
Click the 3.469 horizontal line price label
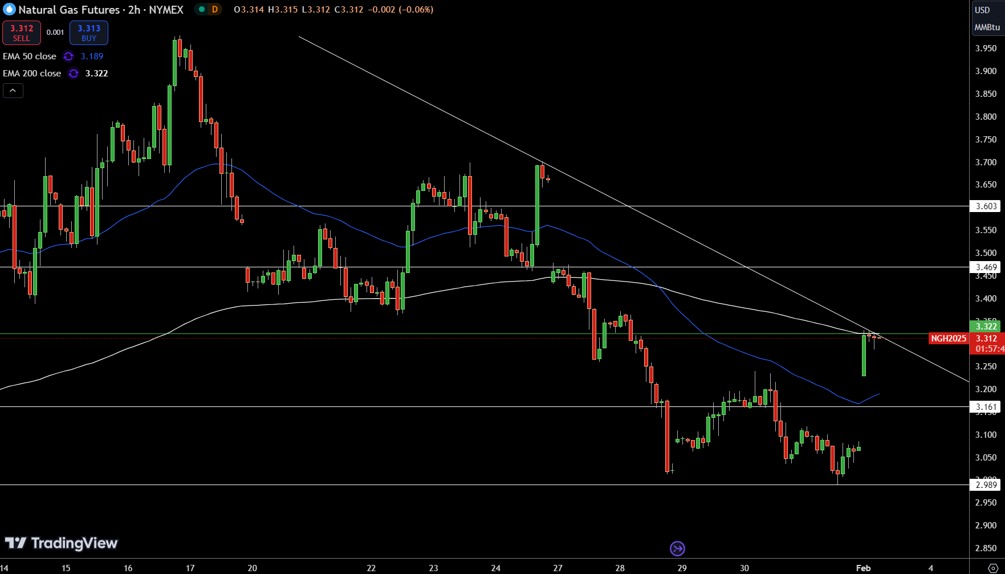pyautogui.click(x=986, y=267)
